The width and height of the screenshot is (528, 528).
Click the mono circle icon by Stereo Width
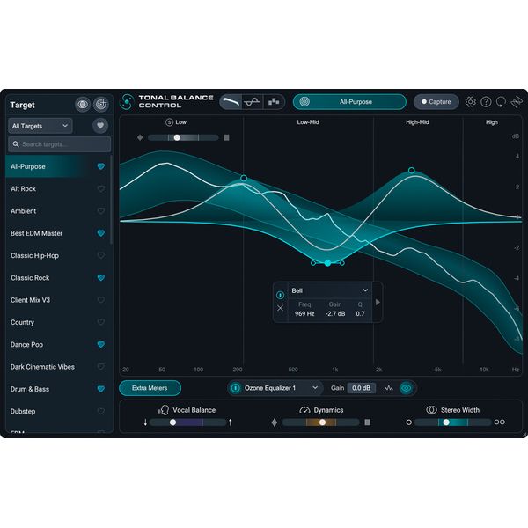409,422
